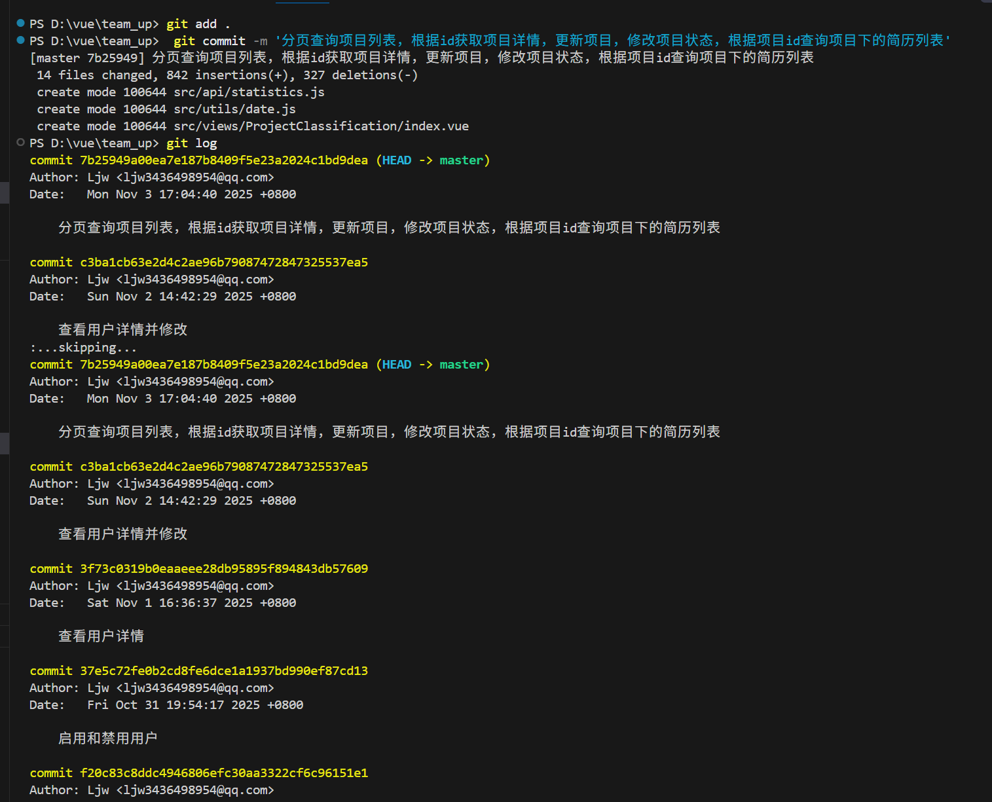The width and height of the screenshot is (992, 802).
Task: Click the commit hash 3f73c0319b0eaaeee28db95895f894843db57609
Action: (224, 569)
